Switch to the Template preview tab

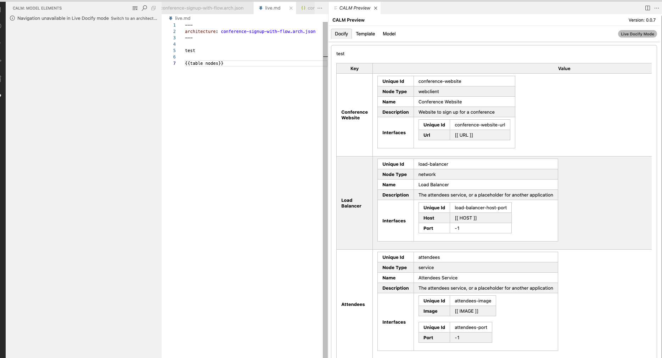tap(365, 34)
